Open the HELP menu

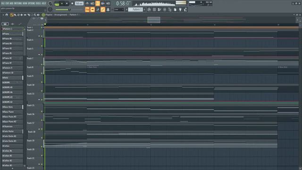point(44,3)
